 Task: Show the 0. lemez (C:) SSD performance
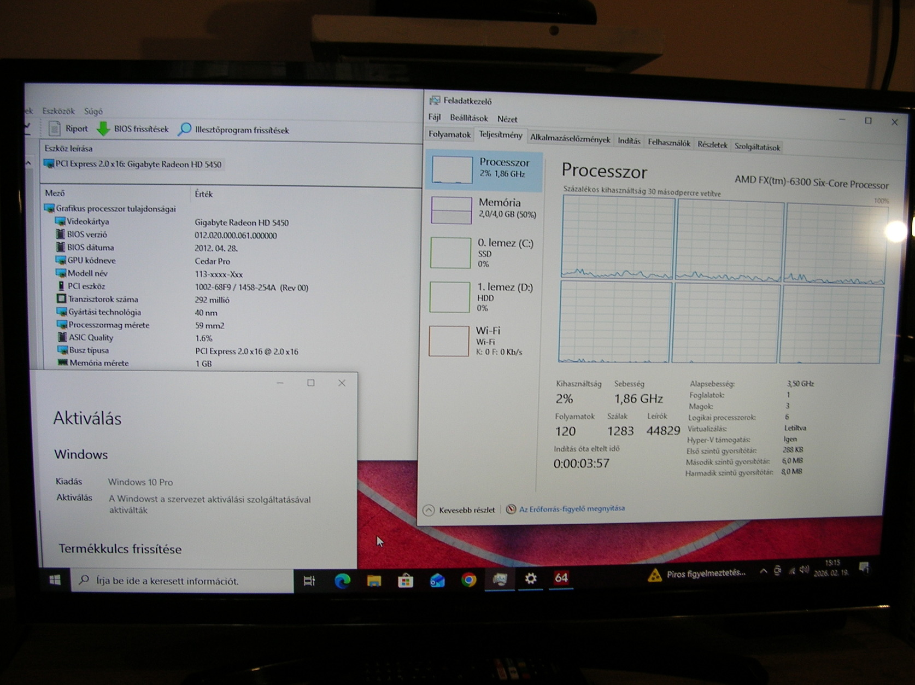pos(483,253)
